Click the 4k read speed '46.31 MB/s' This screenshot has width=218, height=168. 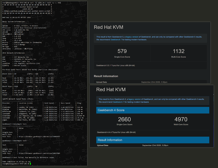[x=19, y=78]
